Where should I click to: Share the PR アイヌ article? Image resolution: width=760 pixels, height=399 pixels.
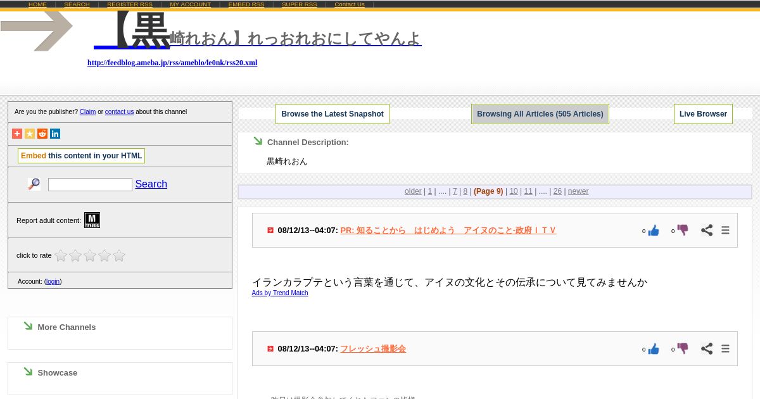tap(707, 231)
